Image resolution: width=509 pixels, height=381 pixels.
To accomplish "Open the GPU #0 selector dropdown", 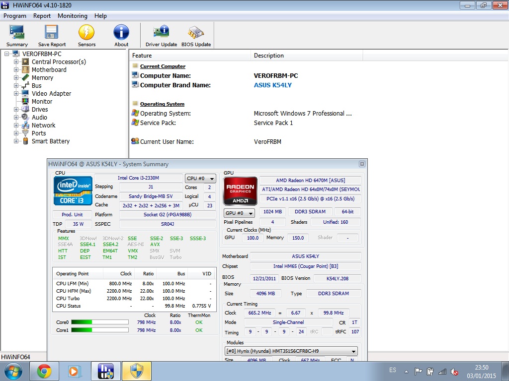I will pos(239,213).
